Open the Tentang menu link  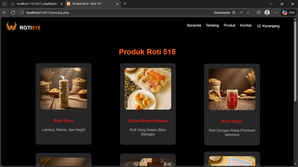pyautogui.click(x=212, y=26)
